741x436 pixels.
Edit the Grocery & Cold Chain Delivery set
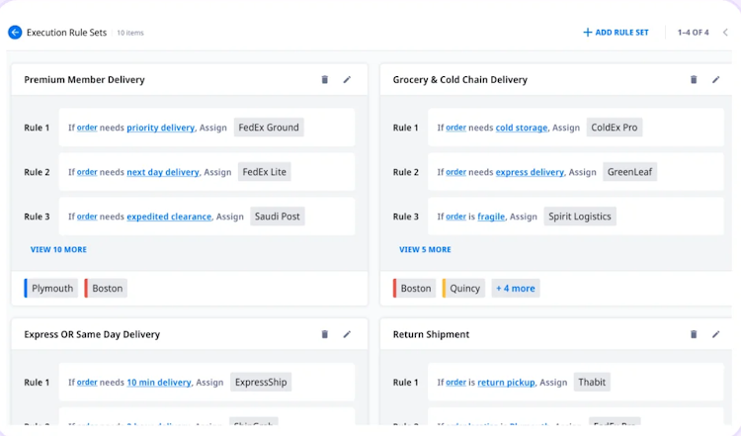(x=715, y=80)
